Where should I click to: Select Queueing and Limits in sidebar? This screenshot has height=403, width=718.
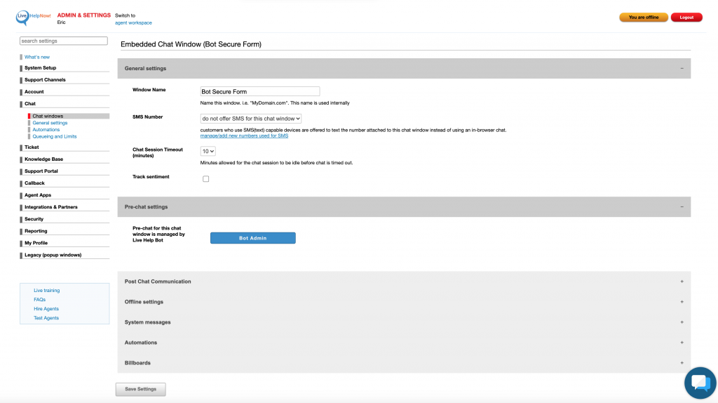55,137
